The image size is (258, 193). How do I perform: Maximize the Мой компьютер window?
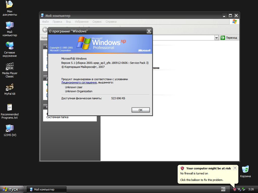coord(230,16)
